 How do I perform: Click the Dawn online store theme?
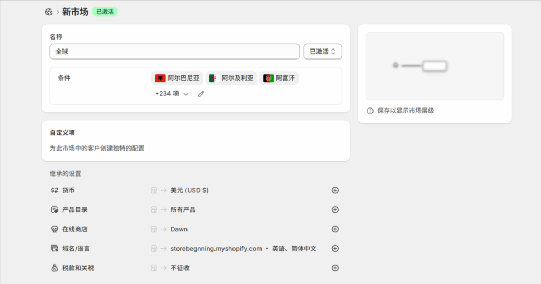click(179, 229)
